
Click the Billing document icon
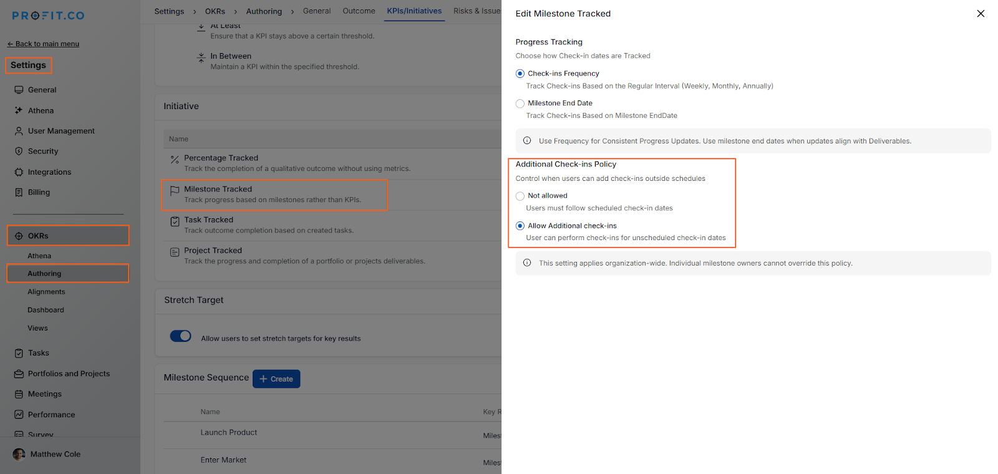(19, 192)
